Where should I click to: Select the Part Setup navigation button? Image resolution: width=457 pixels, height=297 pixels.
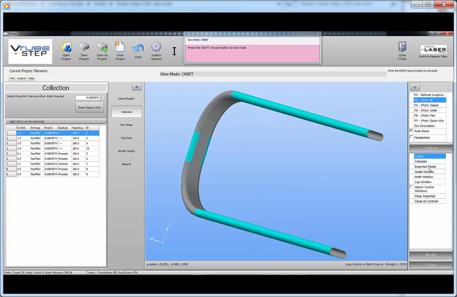point(126,125)
